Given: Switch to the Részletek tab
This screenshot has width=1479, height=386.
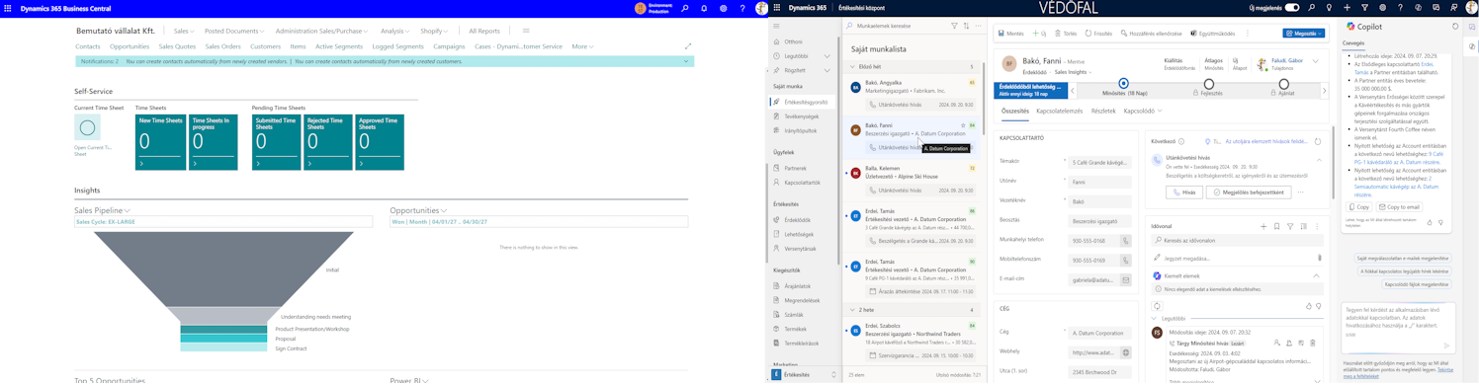Looking at the screenshot, I should pyautogui.click(x=1103, y=112).
